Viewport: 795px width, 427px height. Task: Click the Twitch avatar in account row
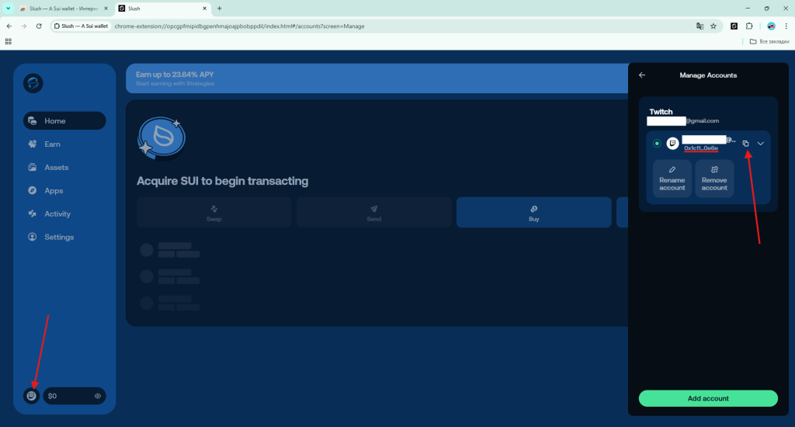[x=672, y=144]
